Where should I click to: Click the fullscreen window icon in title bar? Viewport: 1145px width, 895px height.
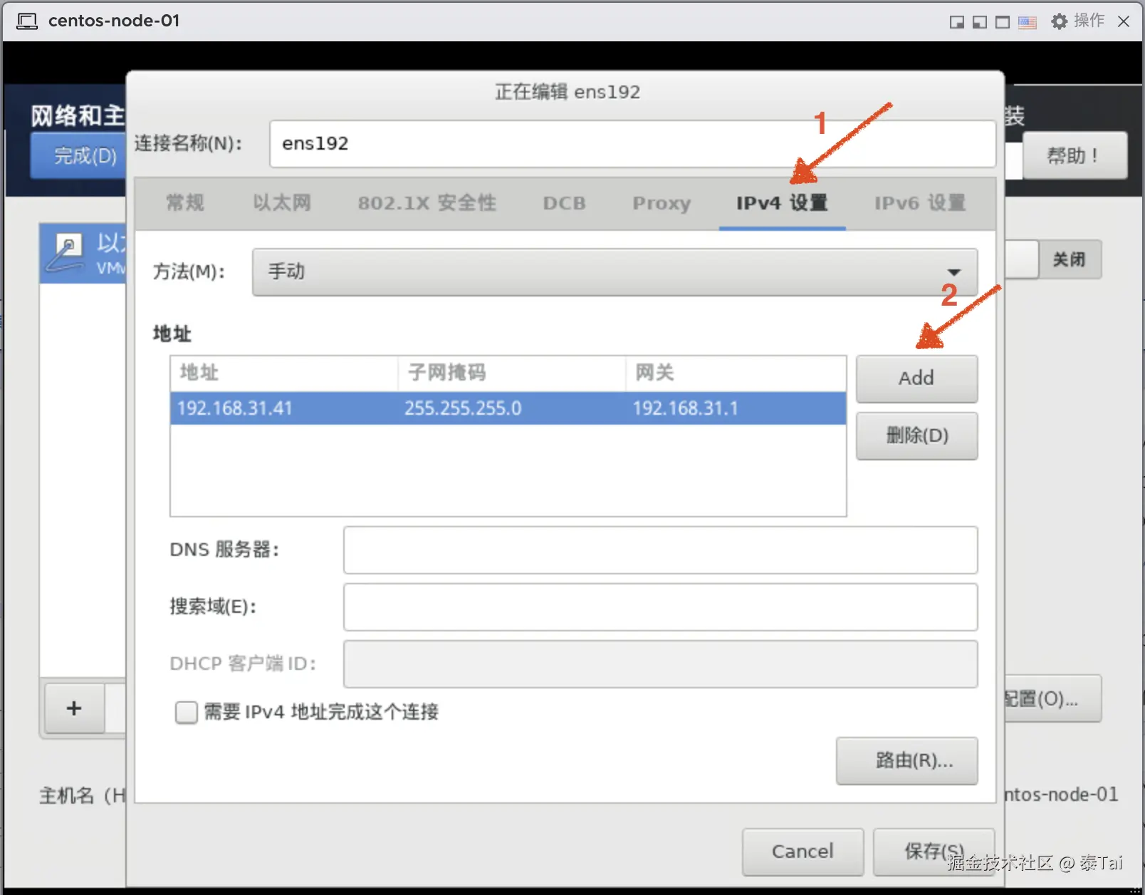point(1003,22)
